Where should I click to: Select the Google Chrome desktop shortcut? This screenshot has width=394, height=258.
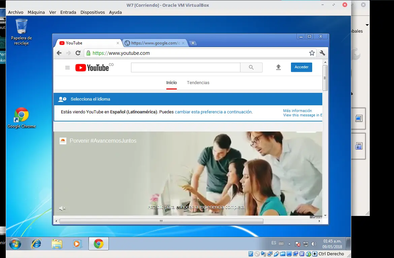22,118
